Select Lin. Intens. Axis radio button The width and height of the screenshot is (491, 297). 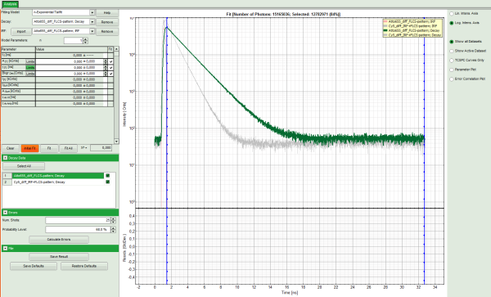(452, 14)
